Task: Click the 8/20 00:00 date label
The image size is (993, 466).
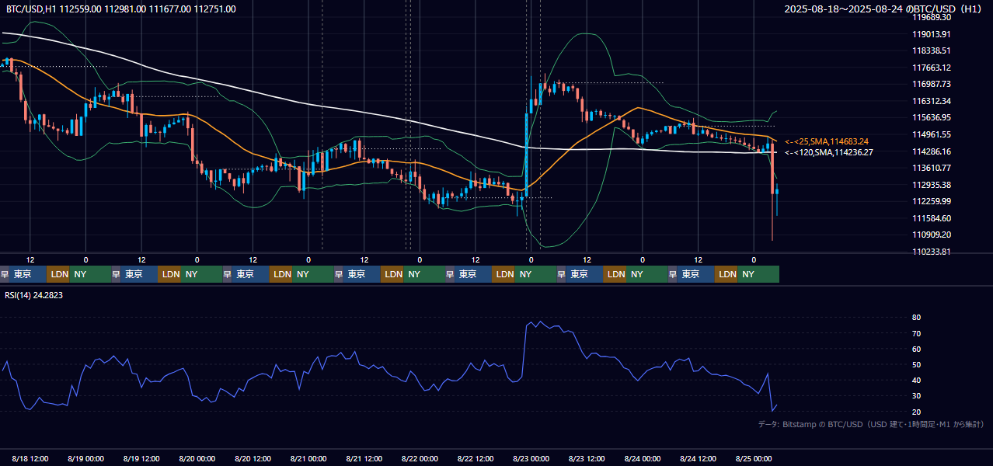Action: click(197, 458)
